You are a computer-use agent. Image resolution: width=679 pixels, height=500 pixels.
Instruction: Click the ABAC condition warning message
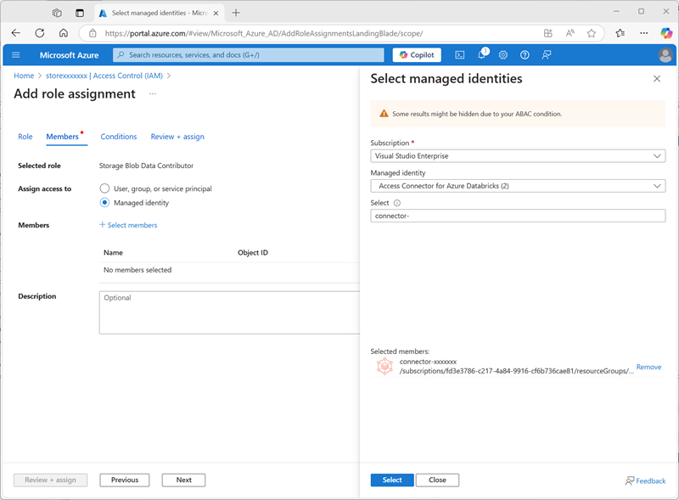(x=518, y=114)
